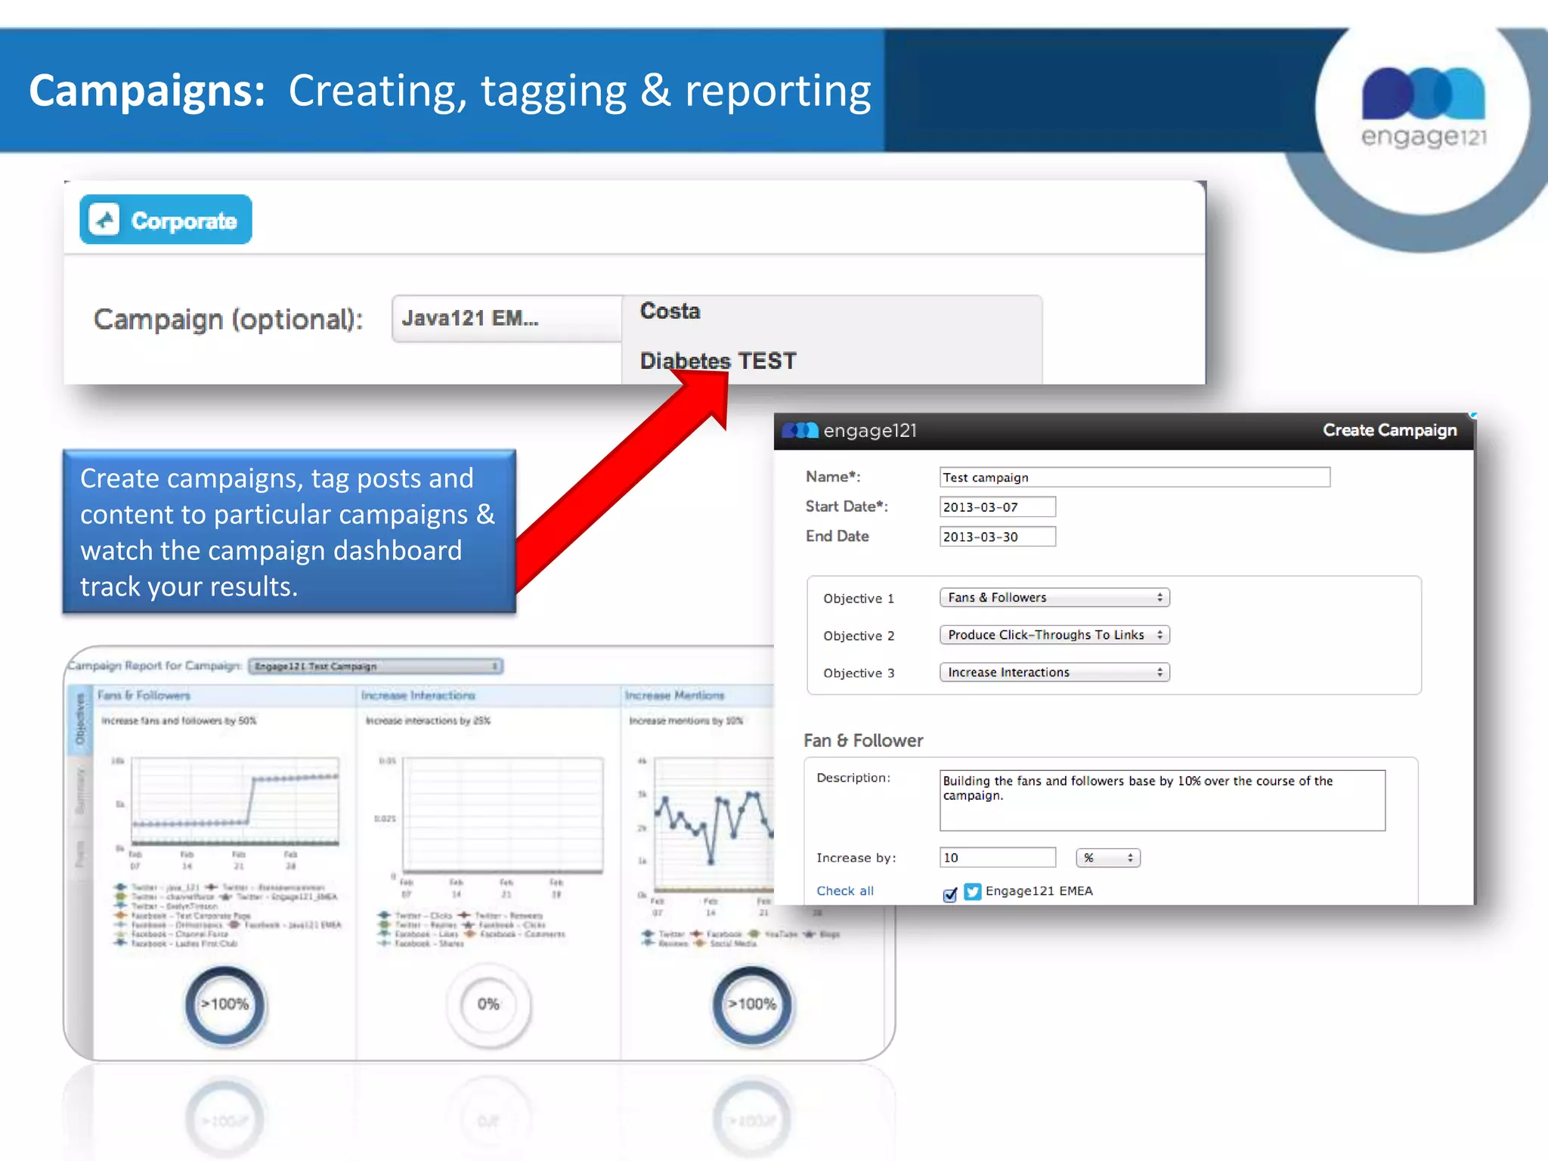This screenshot has width=1548, height=1161.
Task: Click the Twitter icon next to Engage121 EMEA
Action: point(973,892)
